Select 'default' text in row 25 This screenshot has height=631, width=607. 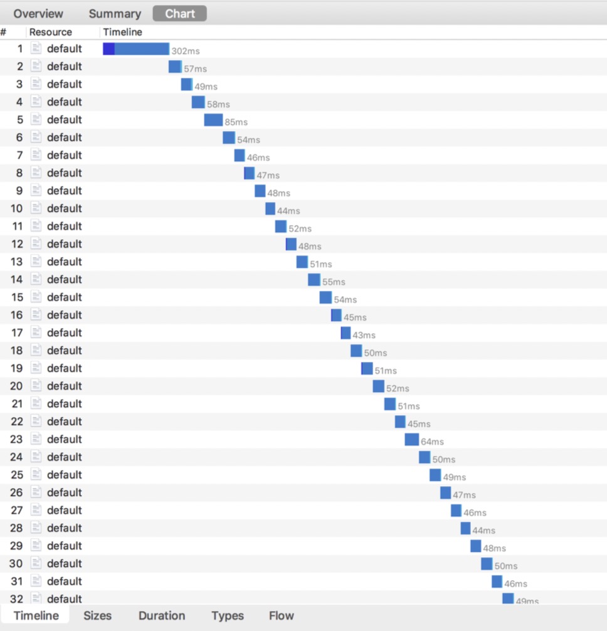coord(65,474)
